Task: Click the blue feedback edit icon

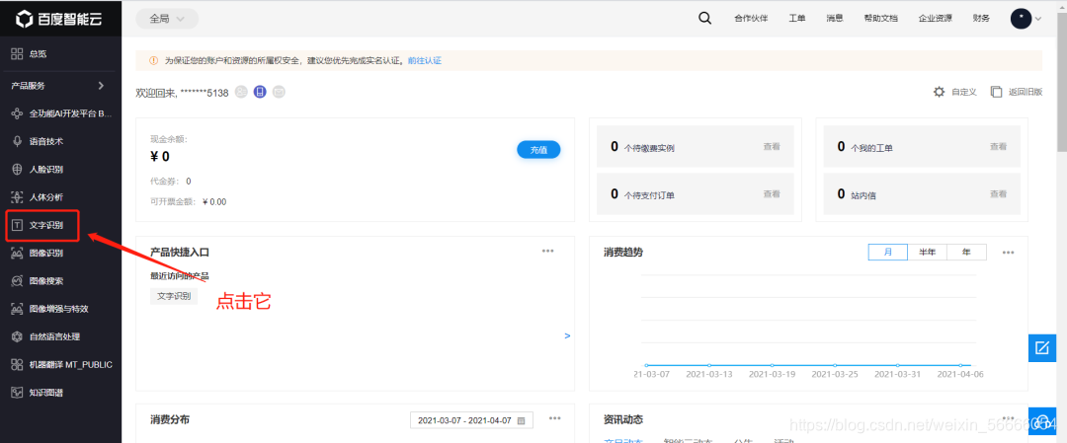Action: (1042, 348)
